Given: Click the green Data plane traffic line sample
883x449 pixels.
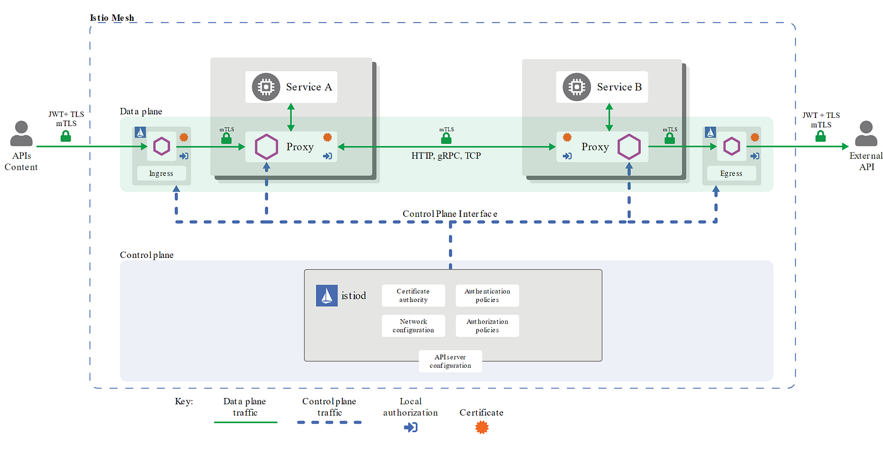Looking at the screenshot, I should [245, 423].
